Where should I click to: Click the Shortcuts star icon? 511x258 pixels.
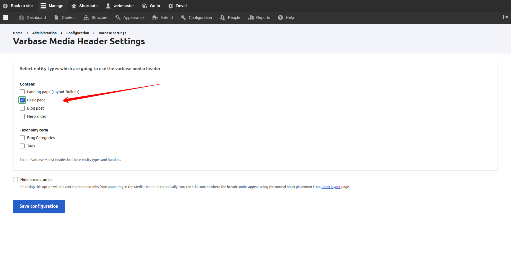[x=74, y=6]
